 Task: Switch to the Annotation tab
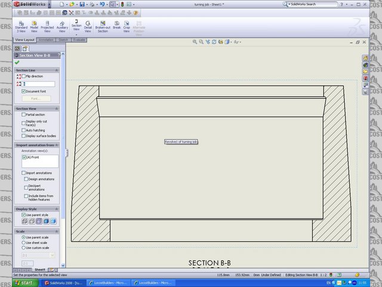[x=46, y=39]
